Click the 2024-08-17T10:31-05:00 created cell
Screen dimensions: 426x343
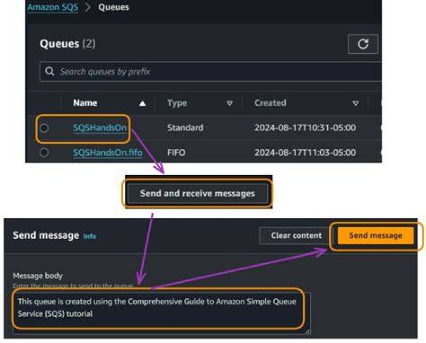pyautogui.click(x=305, y=128)
